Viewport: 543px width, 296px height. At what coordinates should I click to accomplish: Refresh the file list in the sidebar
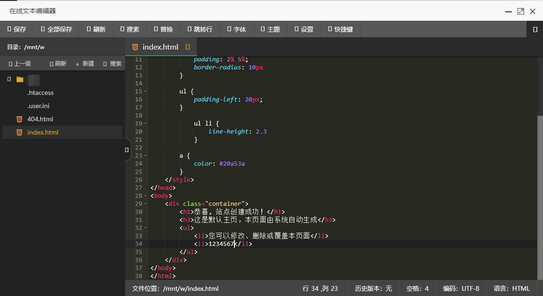pyautogui.click(x=58, y=64)
